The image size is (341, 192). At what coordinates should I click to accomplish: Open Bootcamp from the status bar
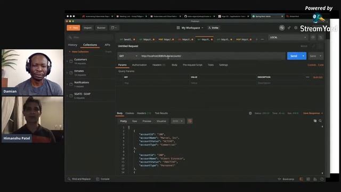point(286,179)
